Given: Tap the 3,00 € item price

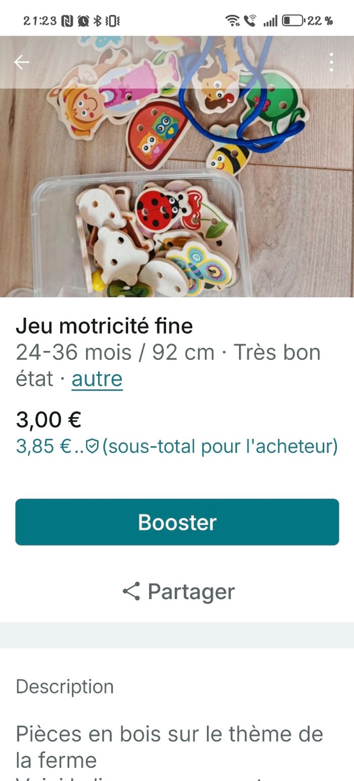Looking at the screenshot, I should tap(49, 420).
